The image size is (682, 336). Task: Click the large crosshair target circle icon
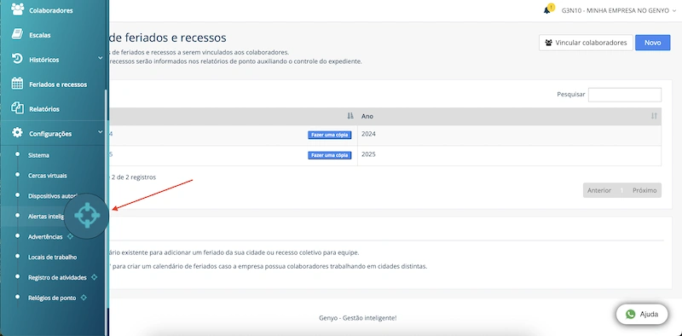tap(87, 216)
